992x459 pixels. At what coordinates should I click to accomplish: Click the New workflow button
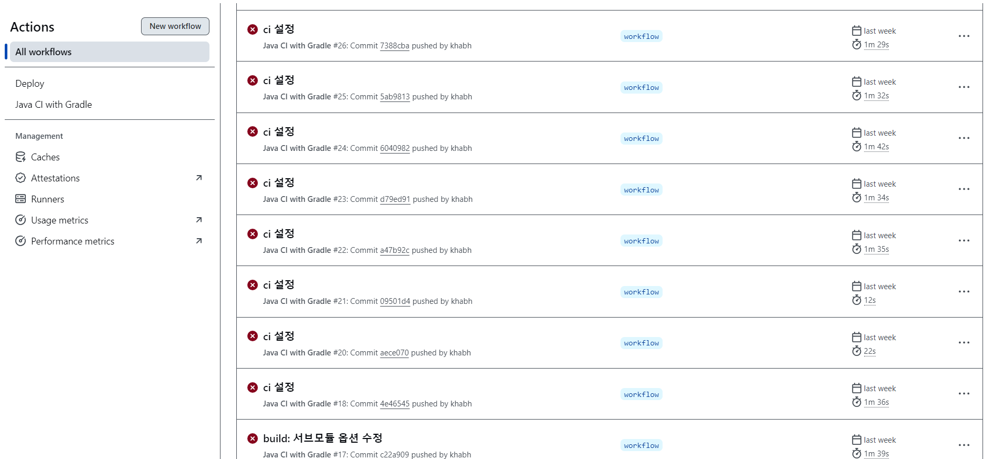(175, 26)
